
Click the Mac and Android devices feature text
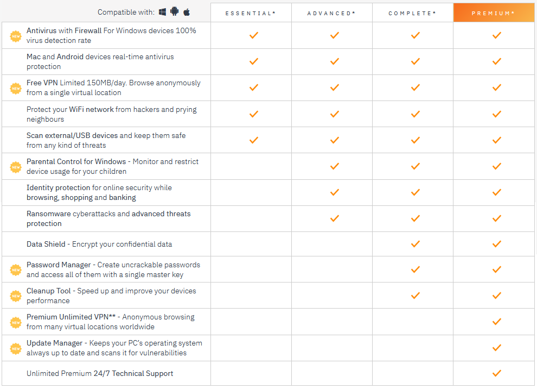tap(100, 61)
